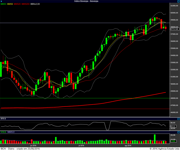Click the 10,0B label on the volume scale
Viewport: 180px width, 150px height.
pyautogui.click(x=173, y=139)
